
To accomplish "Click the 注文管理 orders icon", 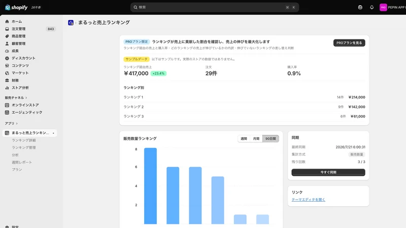I will pos(7,29).
